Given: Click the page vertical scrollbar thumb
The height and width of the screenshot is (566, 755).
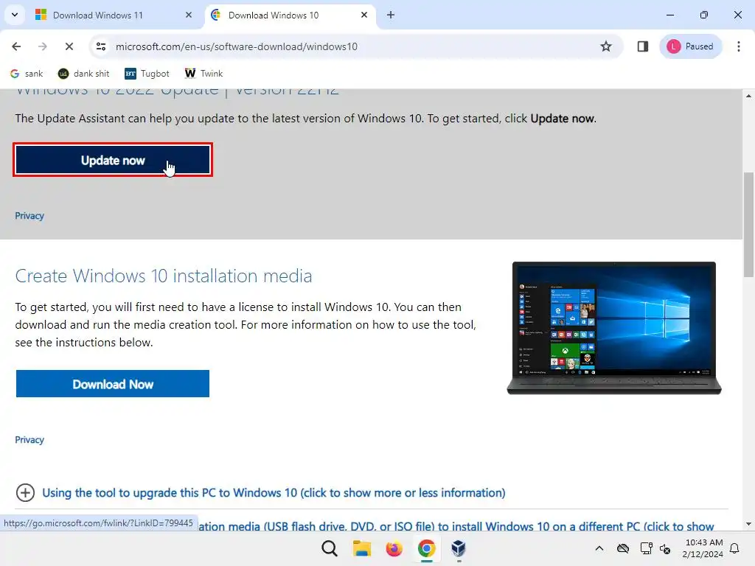Looking at the screenshot, I should click(x=748, y=224).
